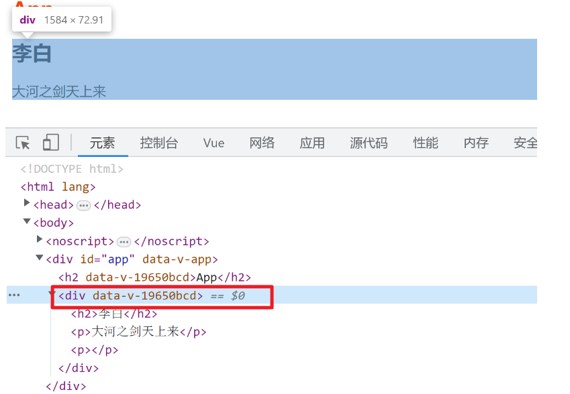Click the 大河之剑天上来 paragraph on the page
570x394 pixels.
[x=59, y=91]
